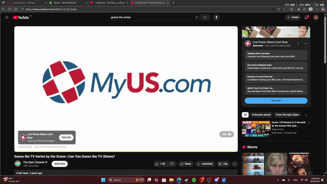The image size is (327, 184).
Task: Open The Quiz Channel name link
Action: click(34, 162)
